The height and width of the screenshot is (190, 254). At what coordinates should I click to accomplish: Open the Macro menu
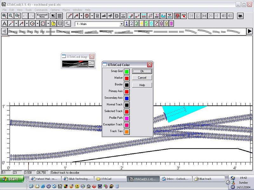click(x=66, y=10)
